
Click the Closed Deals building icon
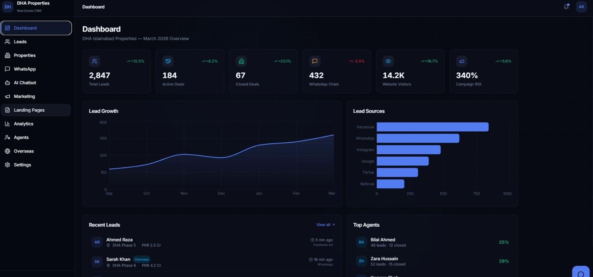pyautogui.click(x=241, y=61)
